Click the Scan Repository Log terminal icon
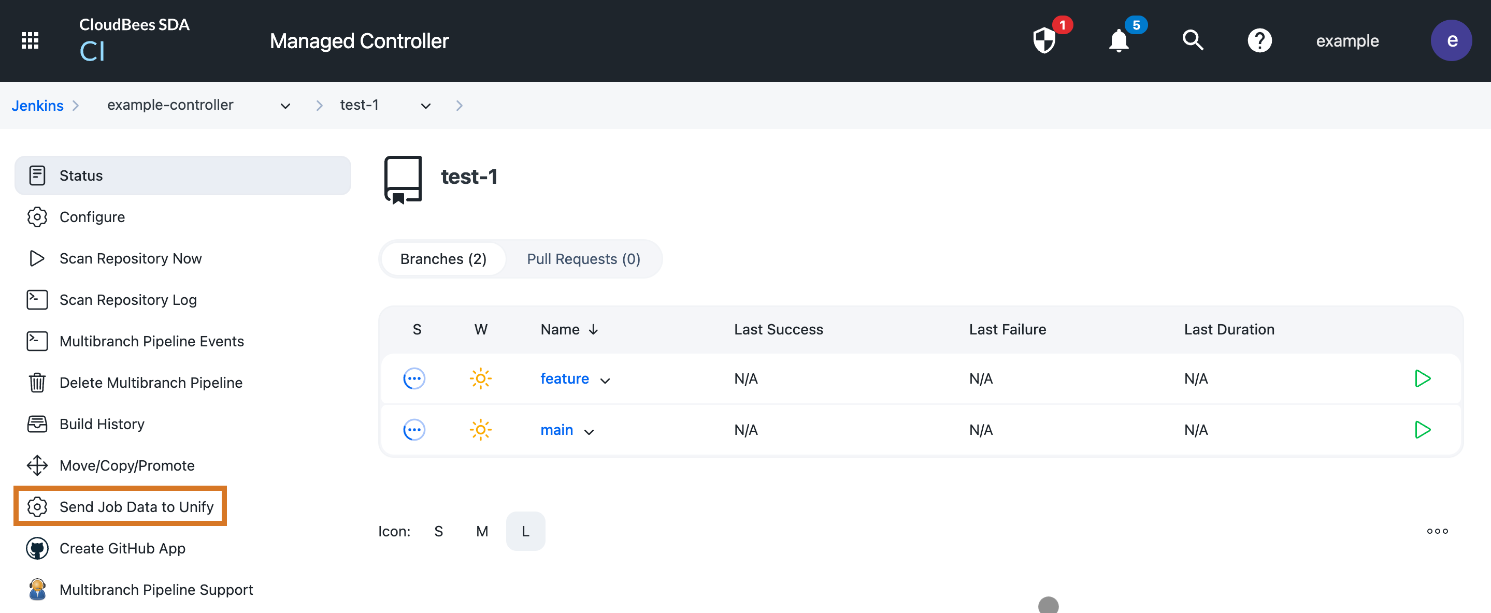The width and height of the screenshot is (1491, 613). click(37, 300)
